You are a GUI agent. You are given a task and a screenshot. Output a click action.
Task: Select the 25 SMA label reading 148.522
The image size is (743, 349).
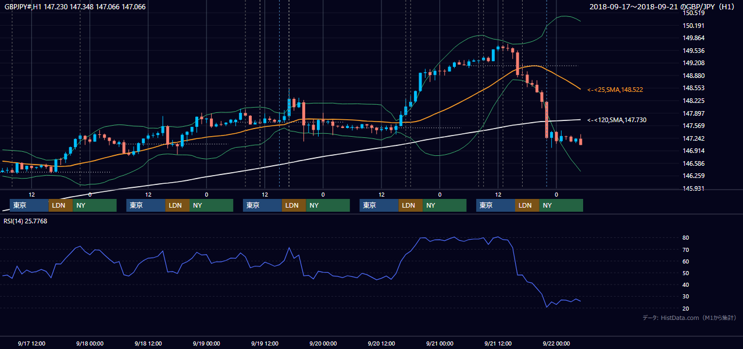click(615, 90)
